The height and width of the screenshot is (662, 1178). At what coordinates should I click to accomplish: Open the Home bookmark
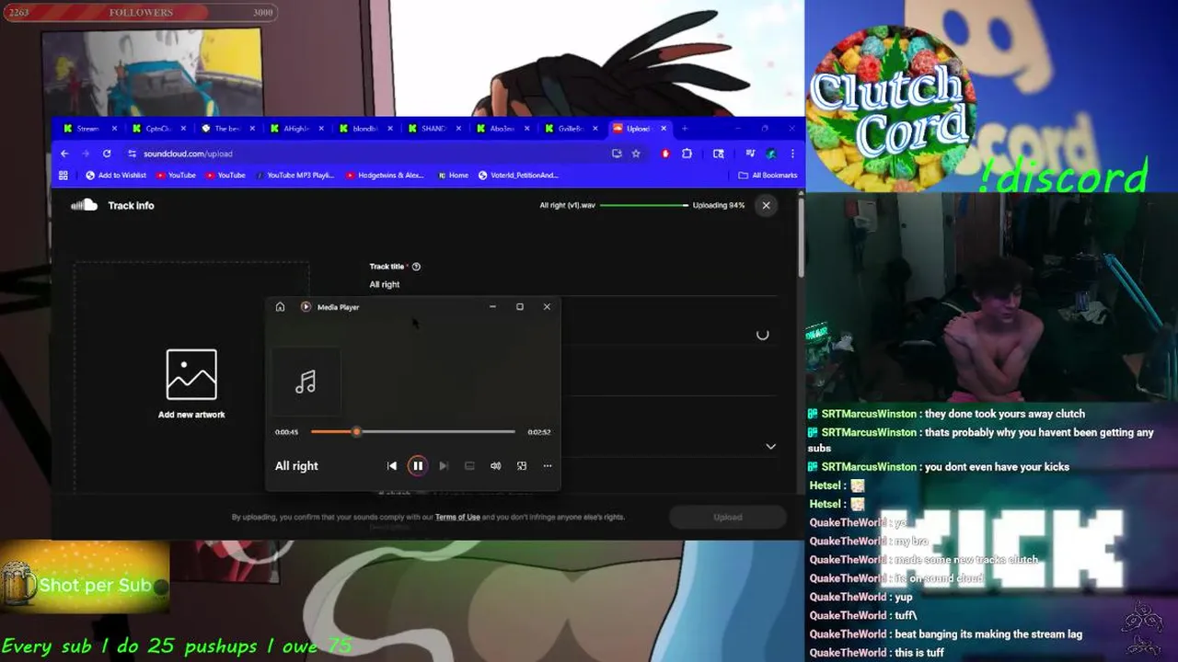453,175
